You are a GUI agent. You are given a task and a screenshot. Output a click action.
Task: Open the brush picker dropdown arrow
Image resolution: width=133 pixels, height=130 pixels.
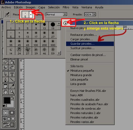tap(31, 15)
